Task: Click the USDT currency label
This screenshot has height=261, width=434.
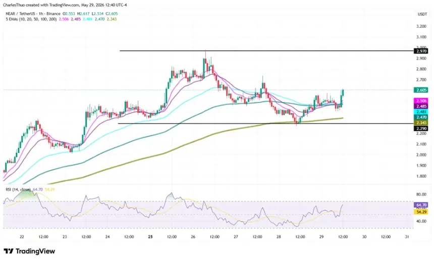Action: [422, 14]
